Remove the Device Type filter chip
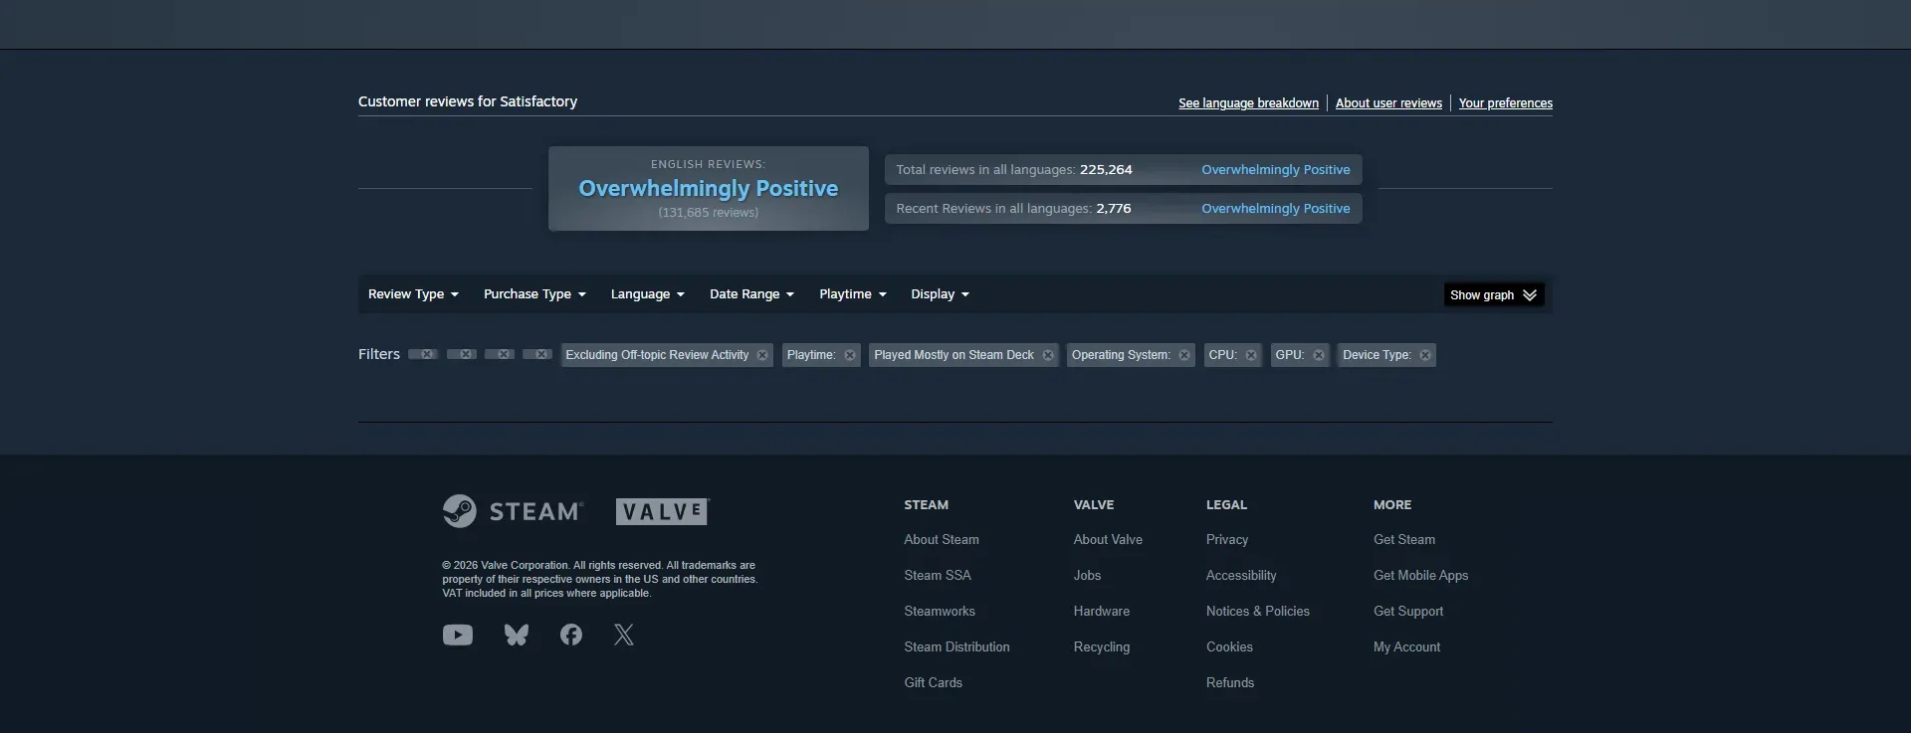1911x733 pixels. click(1425, 355)
